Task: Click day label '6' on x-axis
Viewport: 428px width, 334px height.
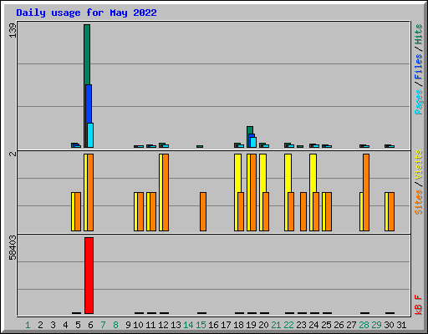Action: click(90, 325)
